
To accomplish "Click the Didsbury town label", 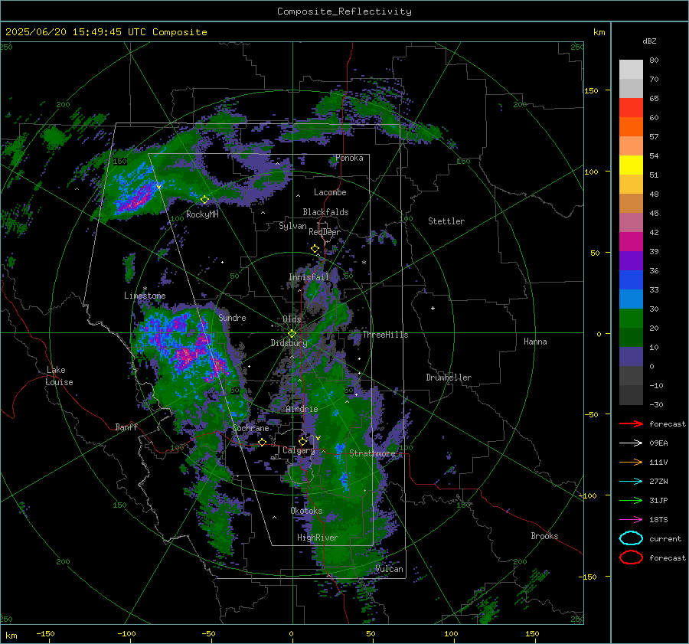I will (289, 343).
